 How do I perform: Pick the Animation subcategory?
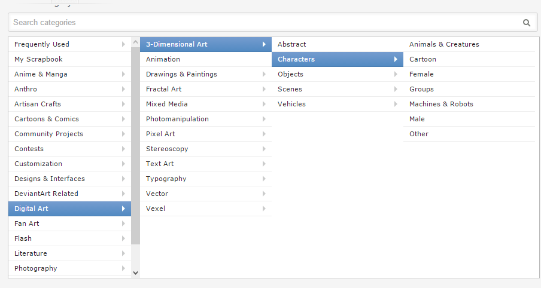point(163,59)
